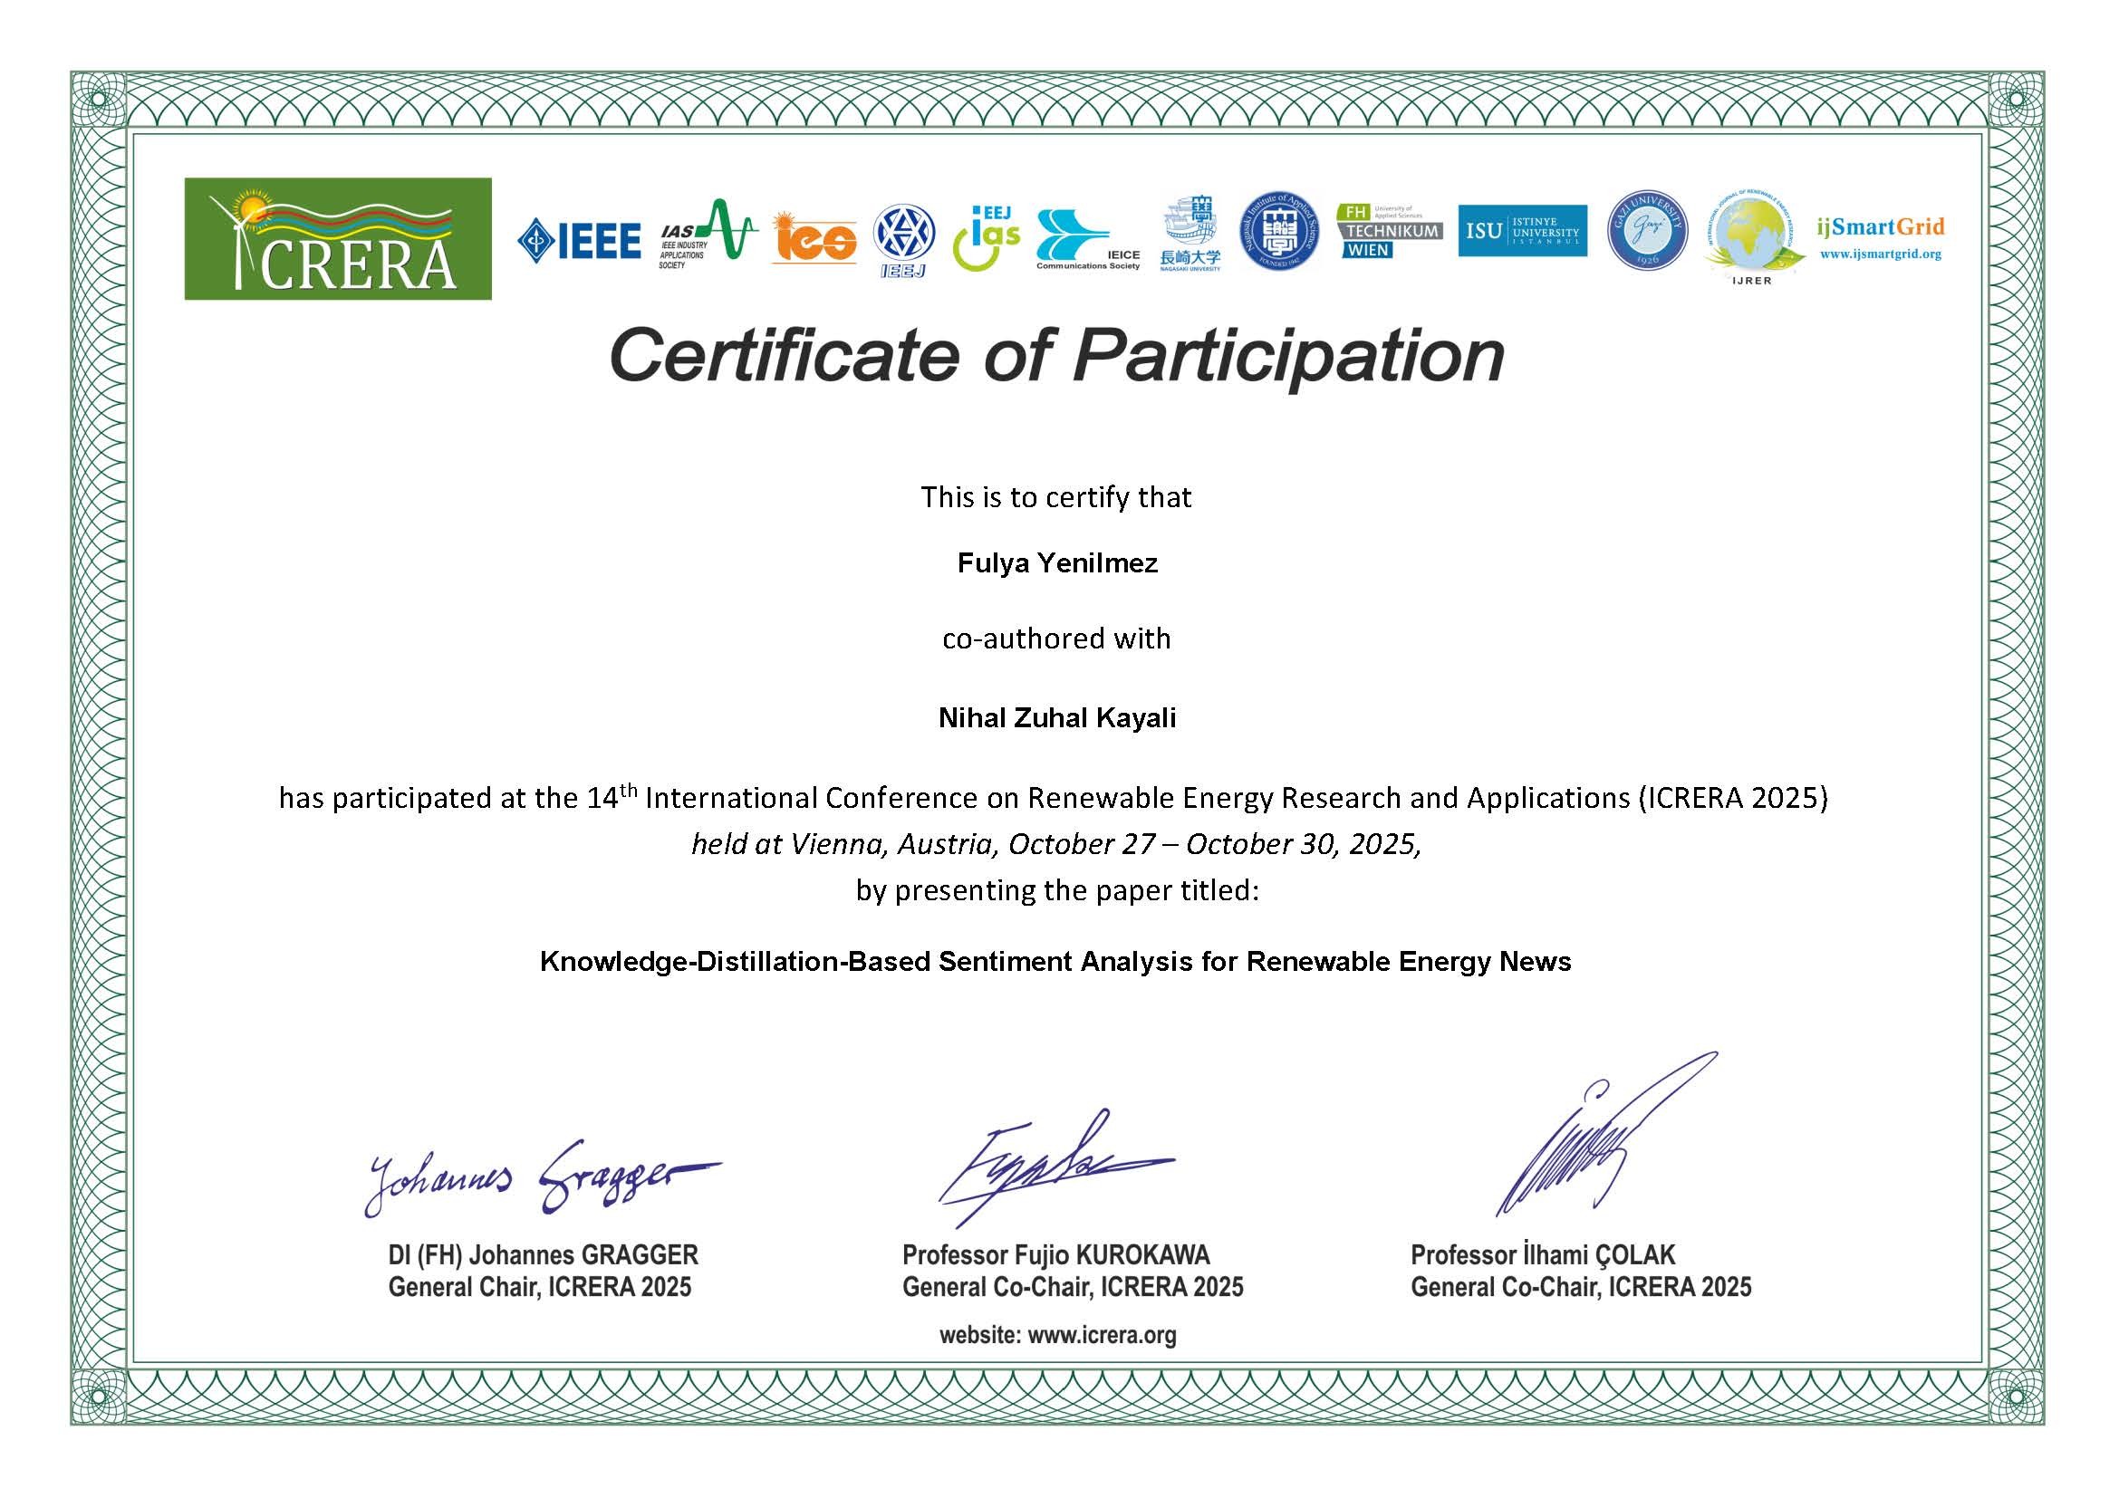Click the IEEE logo
Screen dimensions: 2119x1498
580,241
